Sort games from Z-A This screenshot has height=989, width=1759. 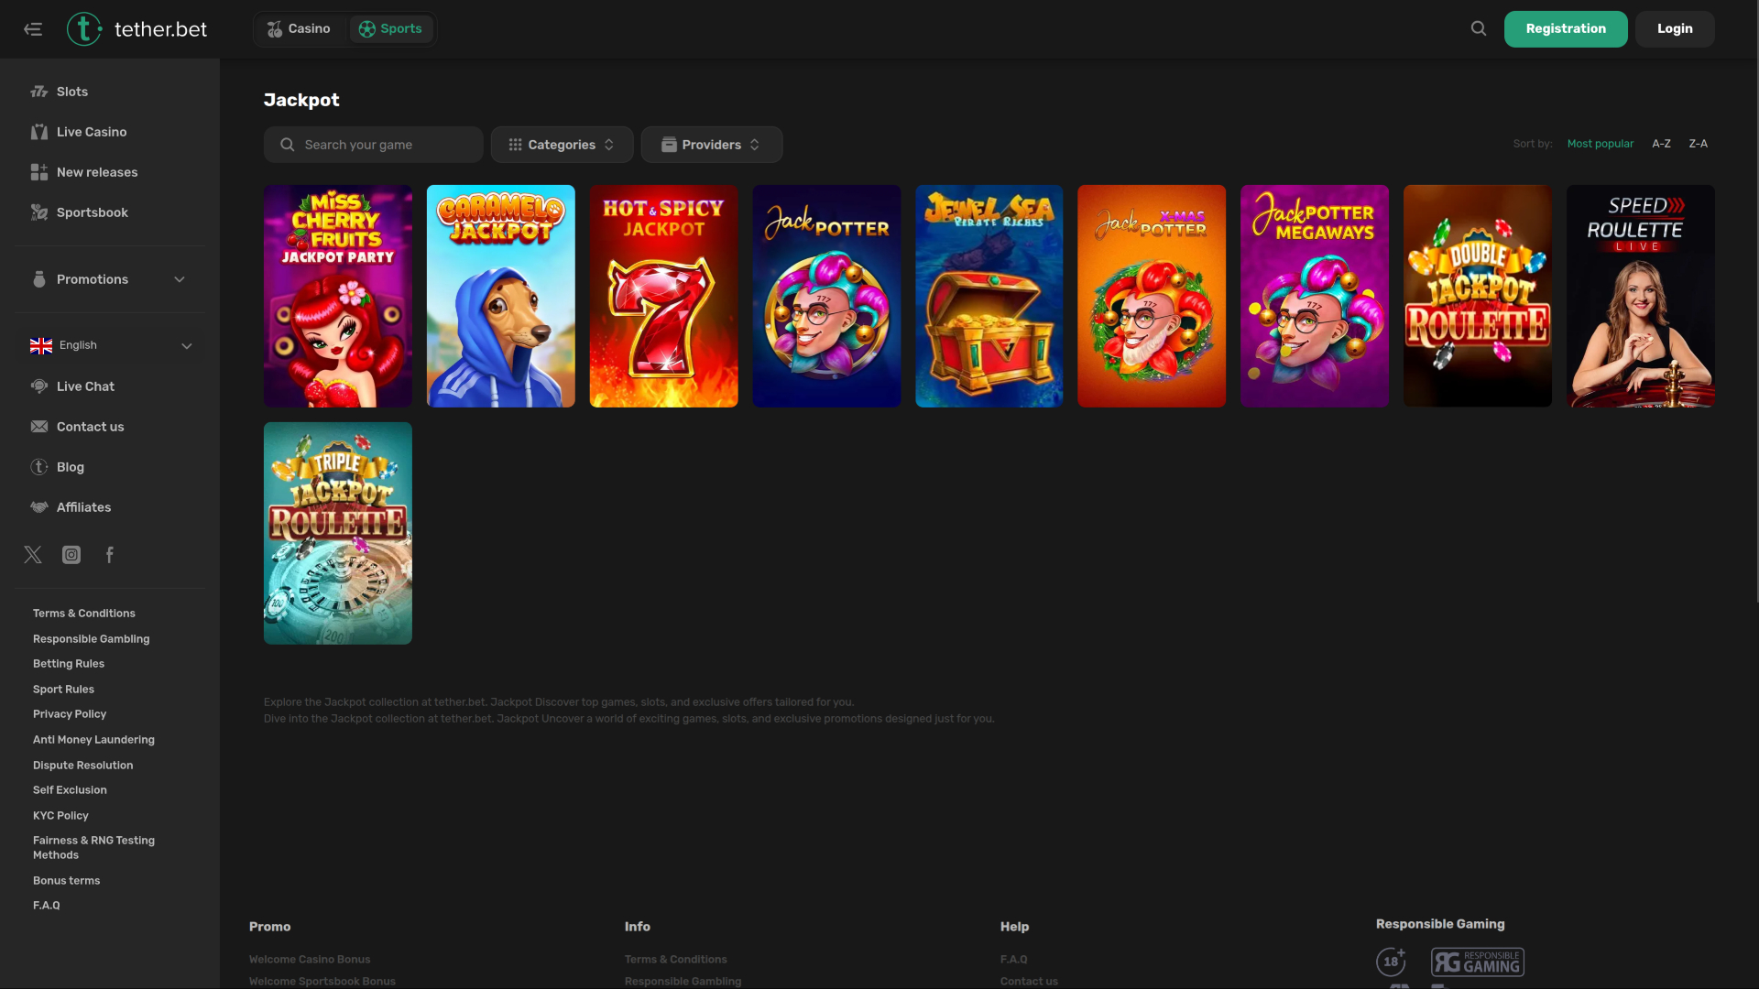point(1698,143)
